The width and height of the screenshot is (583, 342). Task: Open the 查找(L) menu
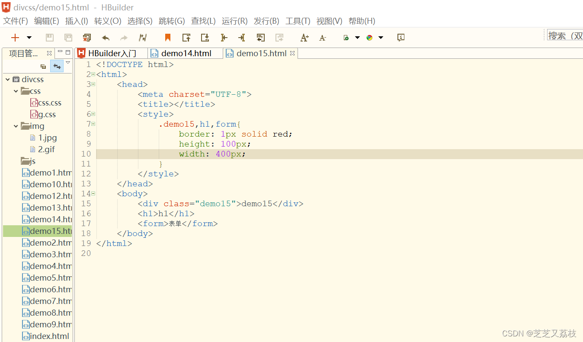coord(203,21)
